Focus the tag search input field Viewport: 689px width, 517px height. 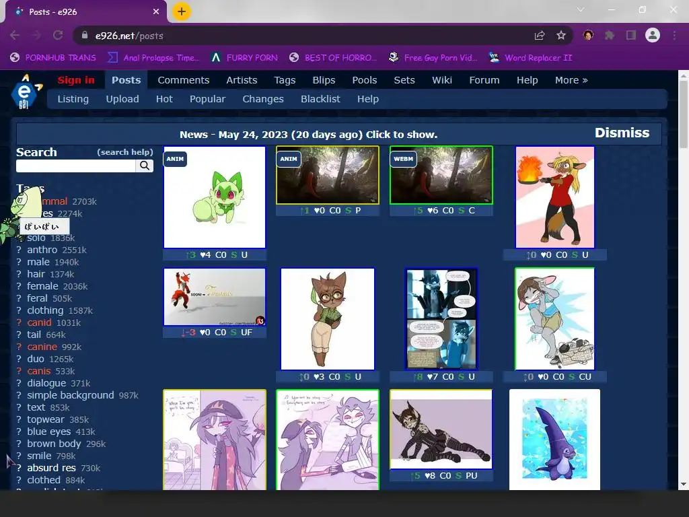pyautogui.click(x=75, y=166)
